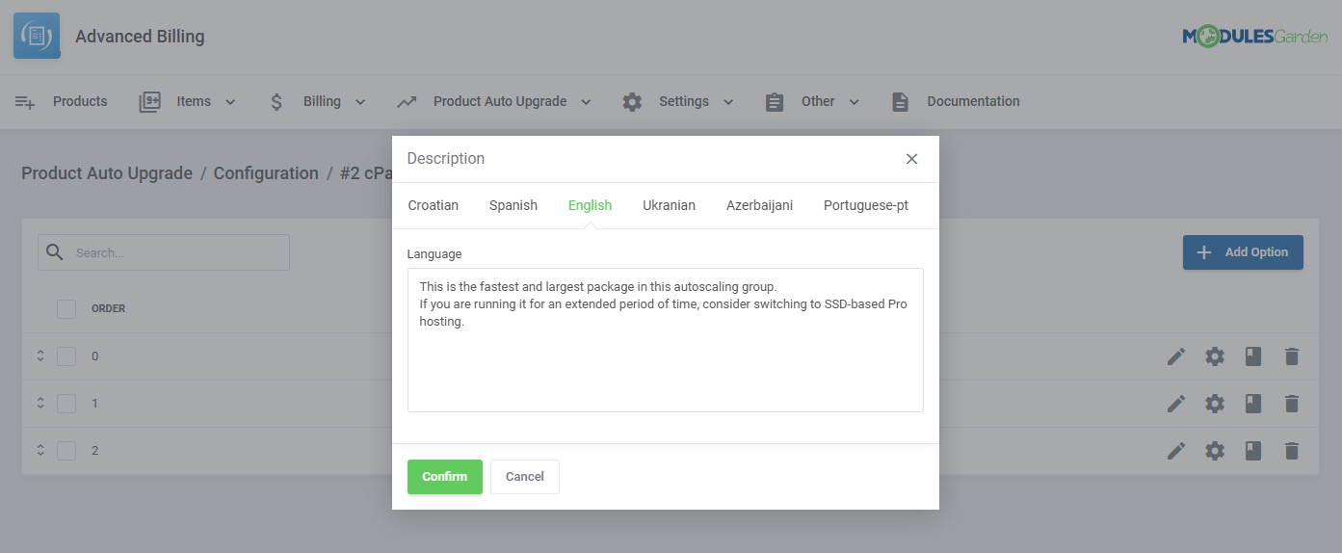The height and width of the screenshot is (553, 1342).
Task: Click the Advanced Billing logo icon
Action: tap(37, 37)
